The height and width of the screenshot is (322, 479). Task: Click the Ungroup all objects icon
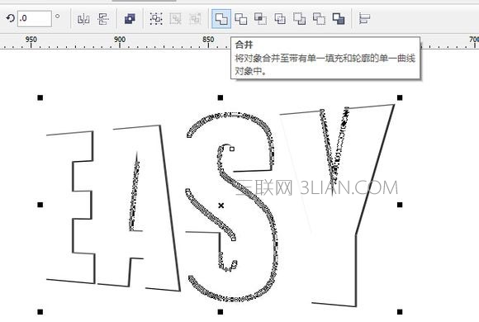point(195,19)
